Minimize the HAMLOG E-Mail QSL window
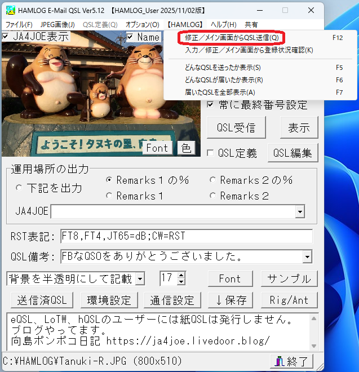 click(260, 11)
